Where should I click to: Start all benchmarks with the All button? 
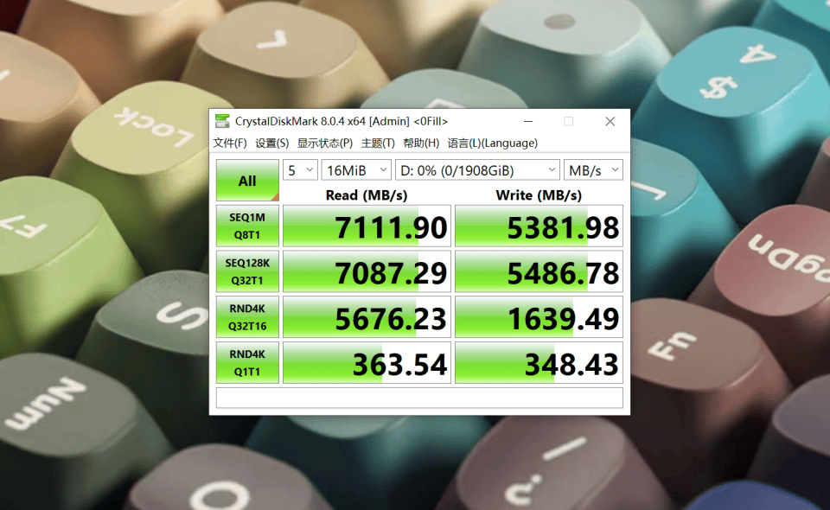pos(247,181)
